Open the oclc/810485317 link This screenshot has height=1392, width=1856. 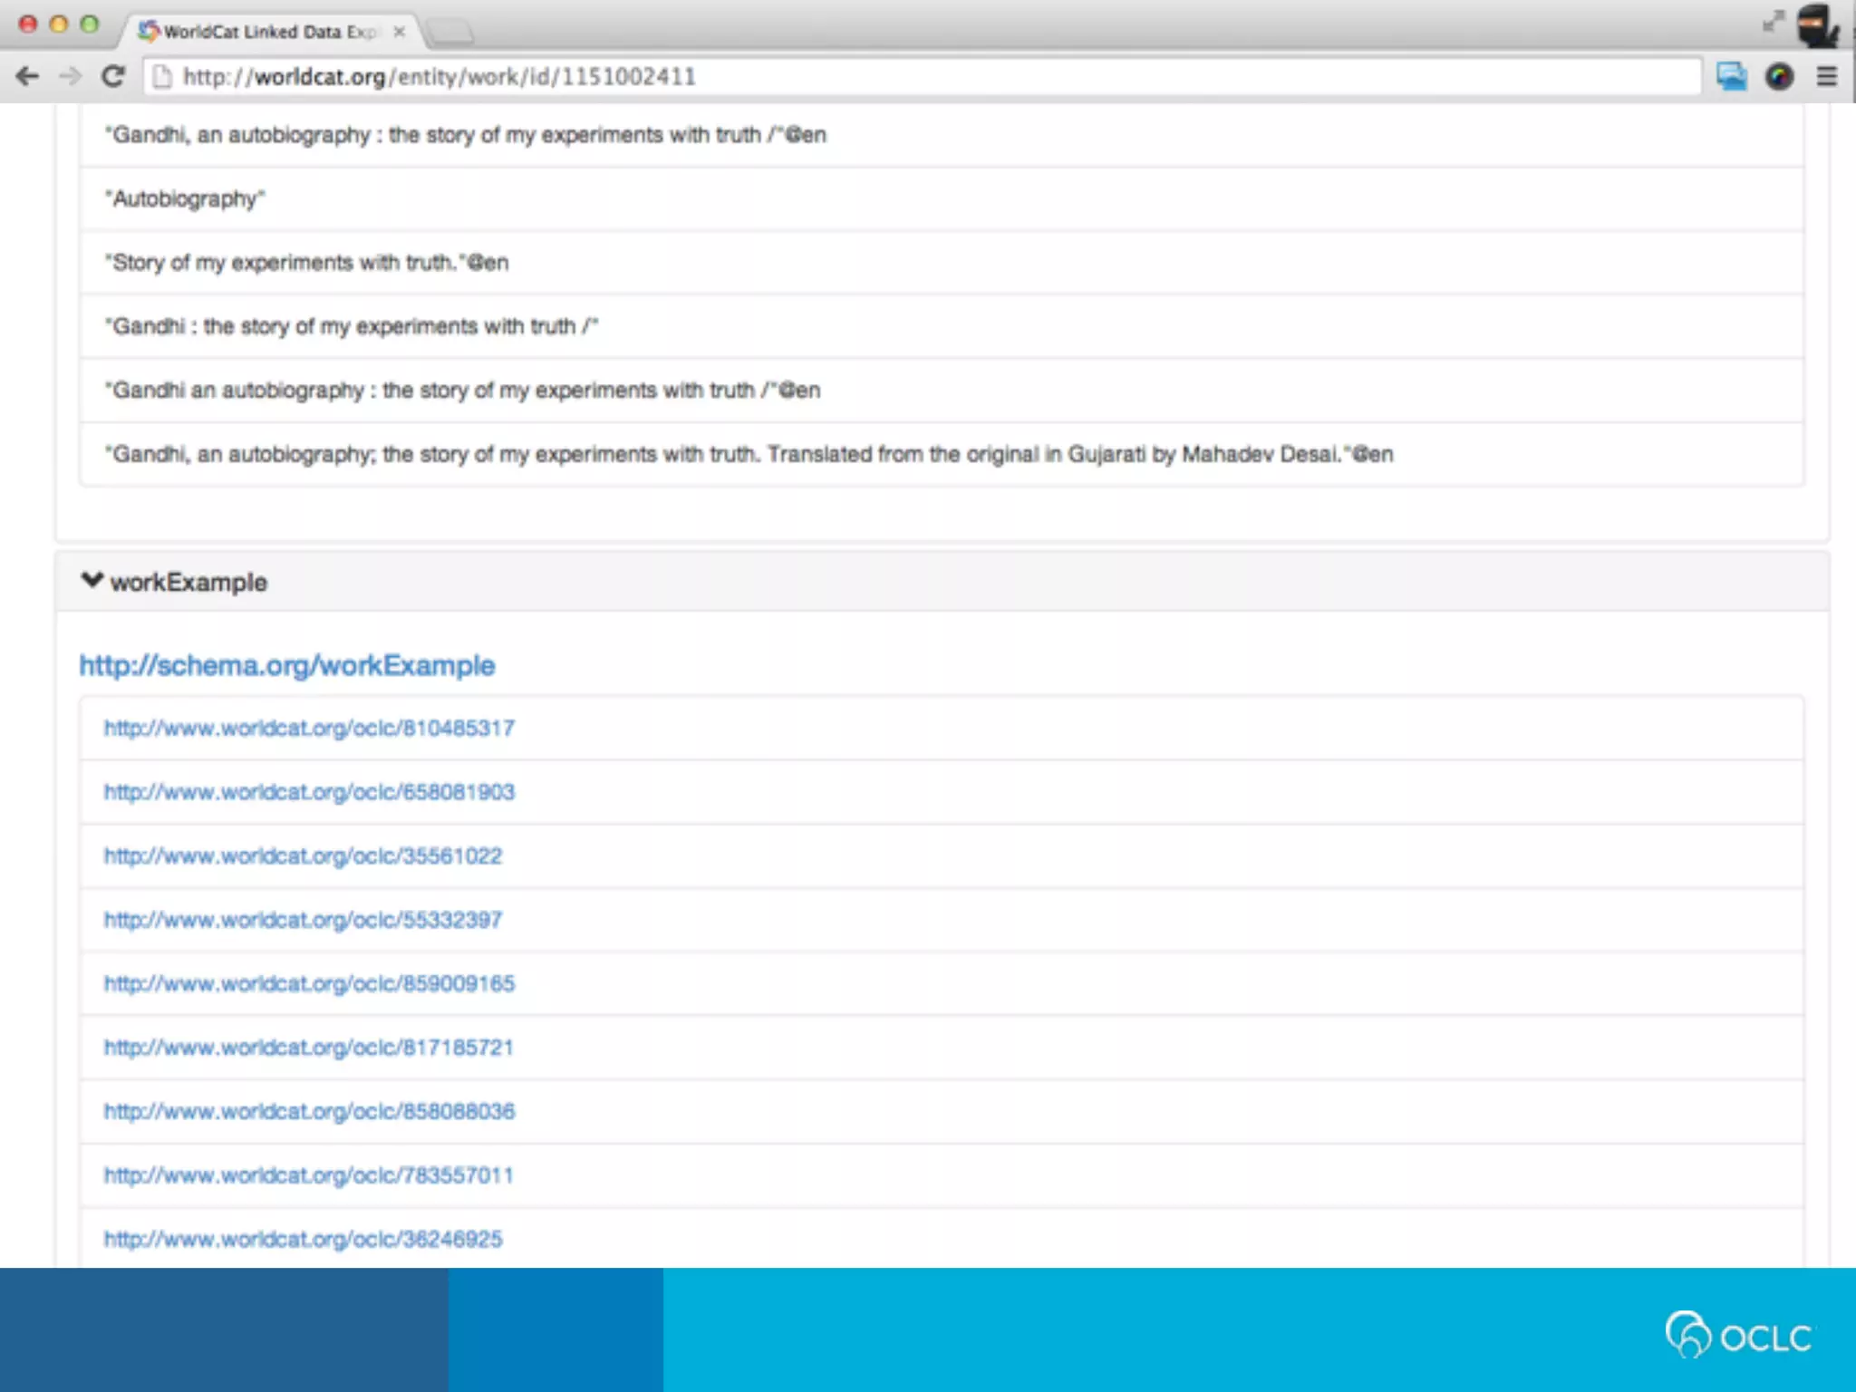click(308, 729)
